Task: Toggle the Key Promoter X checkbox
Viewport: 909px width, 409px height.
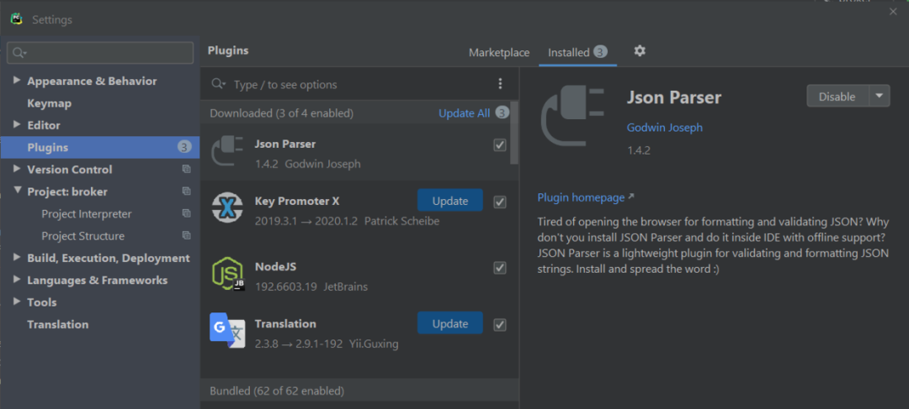Action: pos(500,202)
